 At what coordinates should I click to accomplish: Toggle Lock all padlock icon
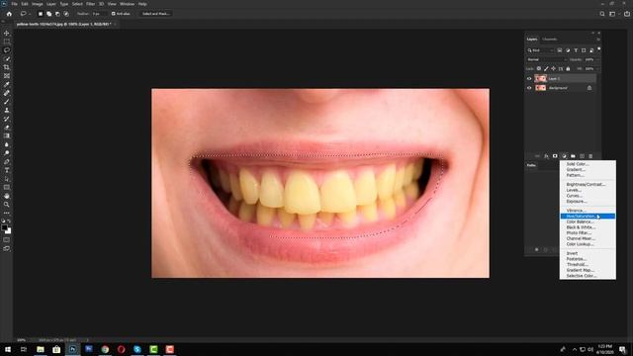(568, 68)
